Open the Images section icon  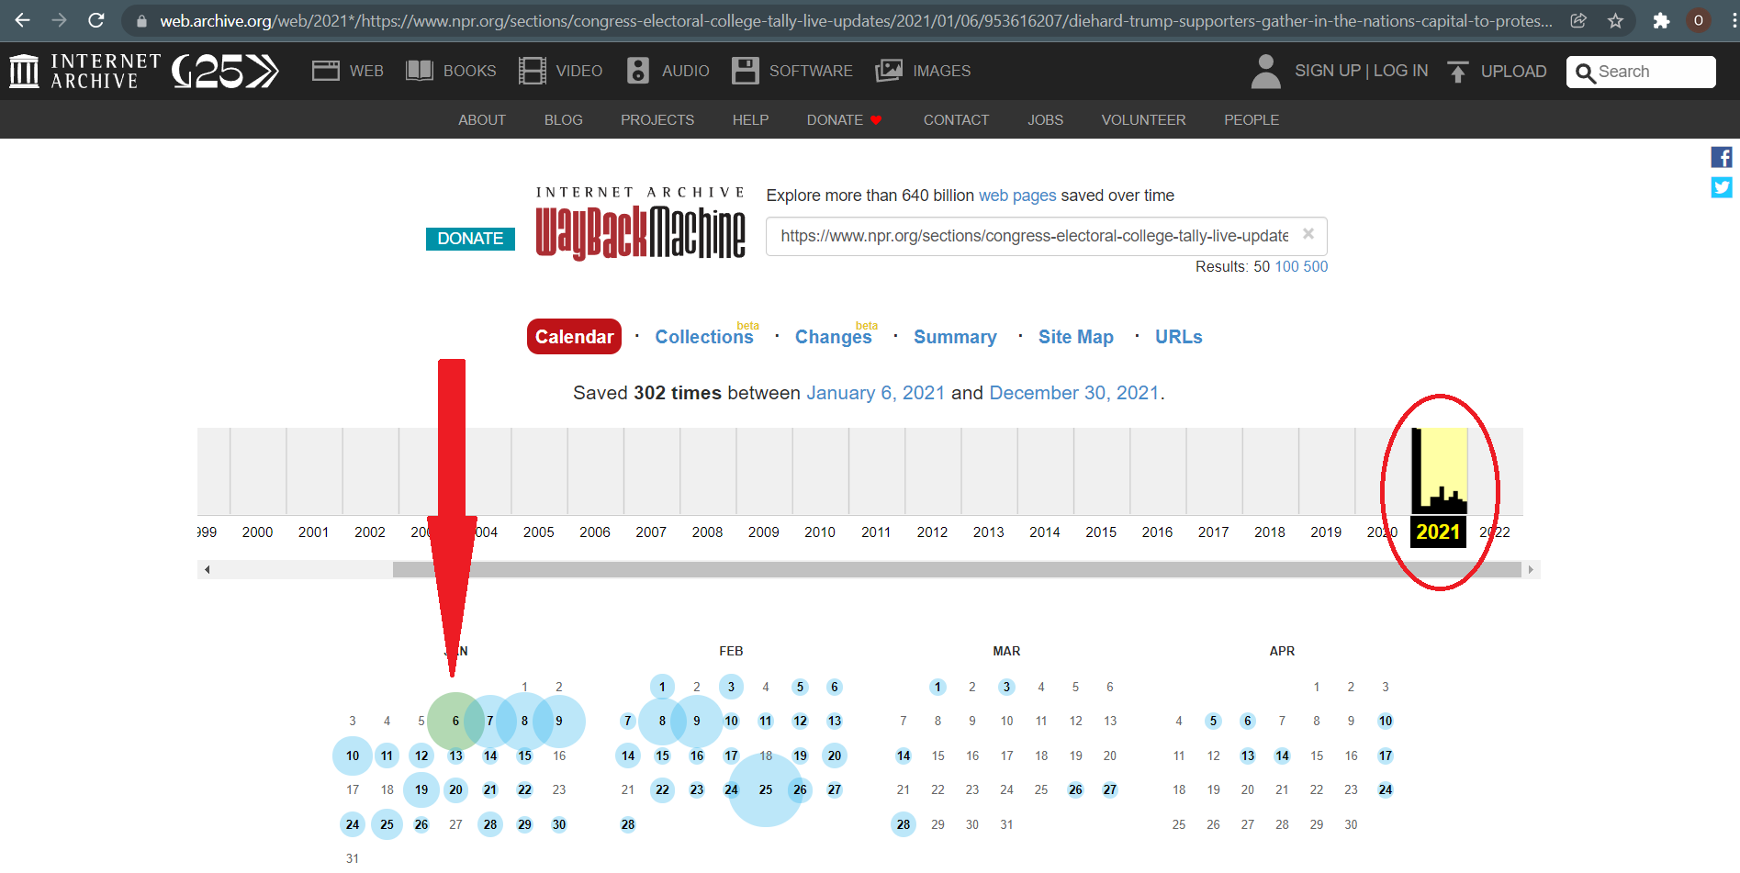pos(889,71)
